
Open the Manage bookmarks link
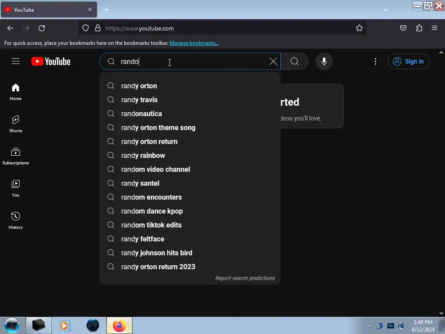click(x=194, y=43)
